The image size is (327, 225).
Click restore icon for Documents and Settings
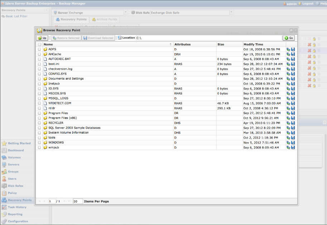click(288, 79)
